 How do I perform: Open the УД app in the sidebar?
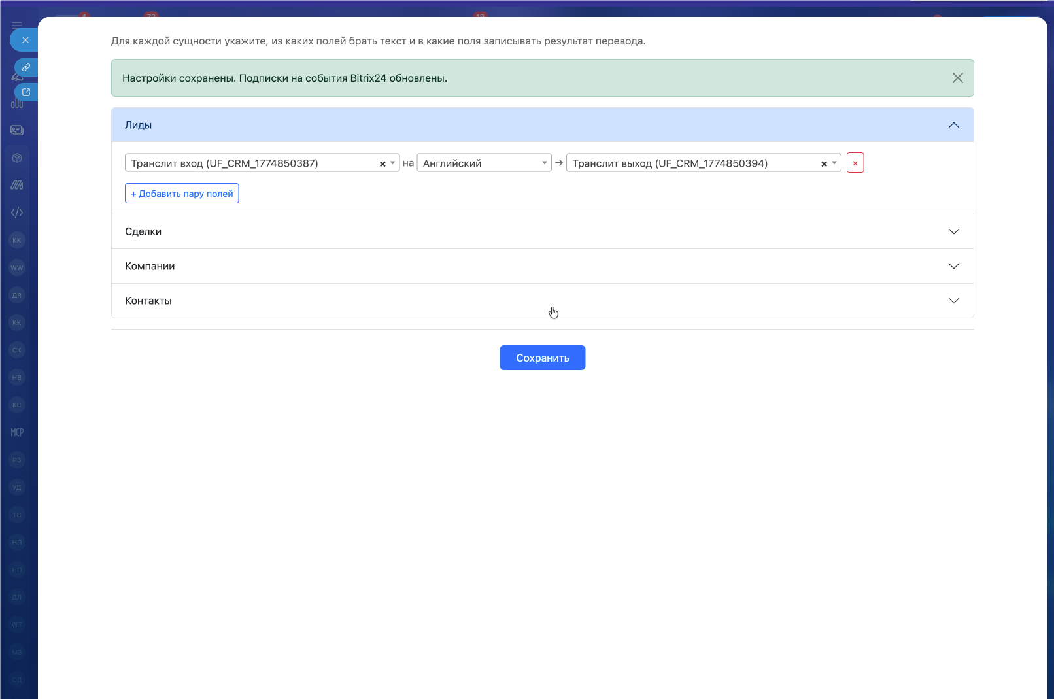[x=17, y=487]
